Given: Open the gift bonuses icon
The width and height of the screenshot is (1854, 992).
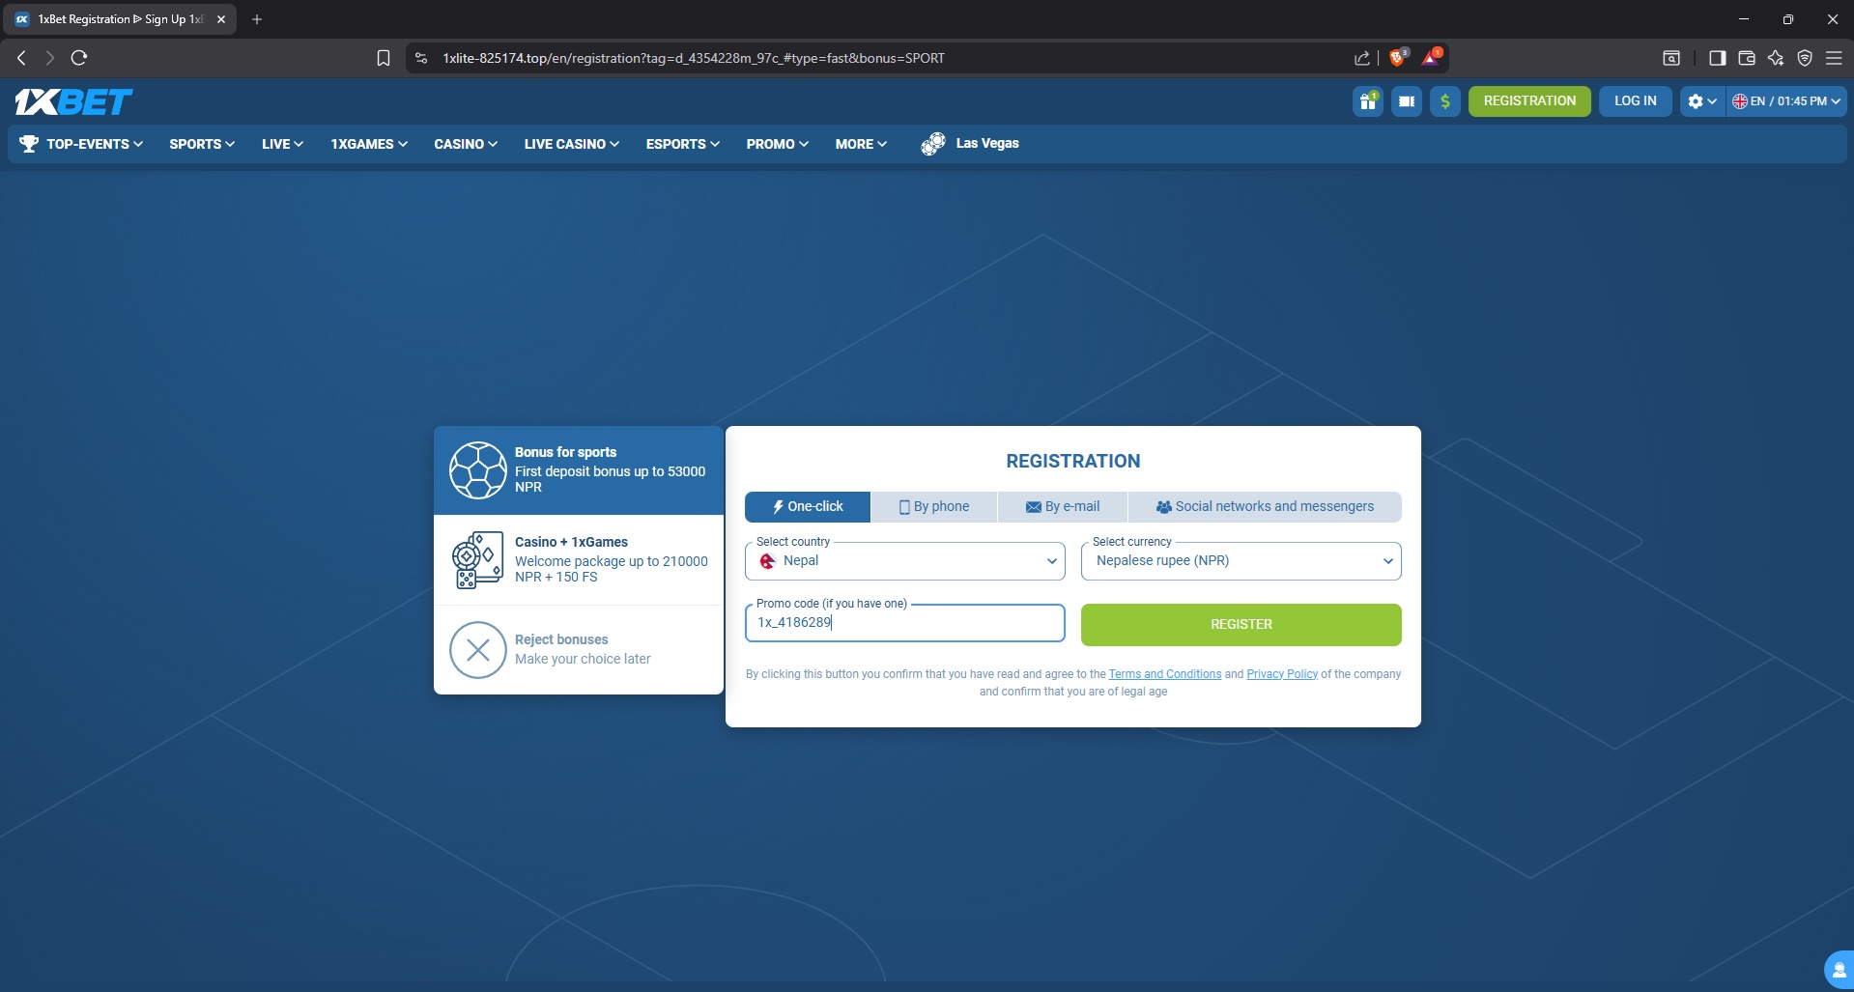Looking at the screenshot, I should pos(1367,101).
